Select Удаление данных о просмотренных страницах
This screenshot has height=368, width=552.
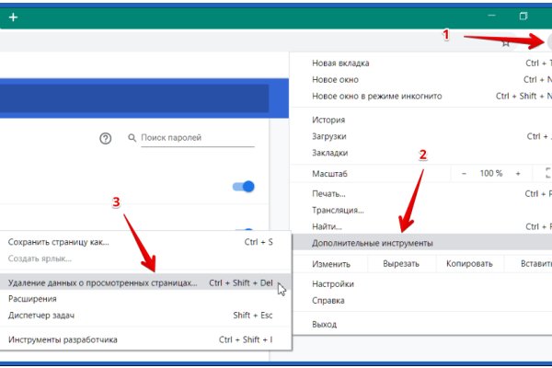102,283
